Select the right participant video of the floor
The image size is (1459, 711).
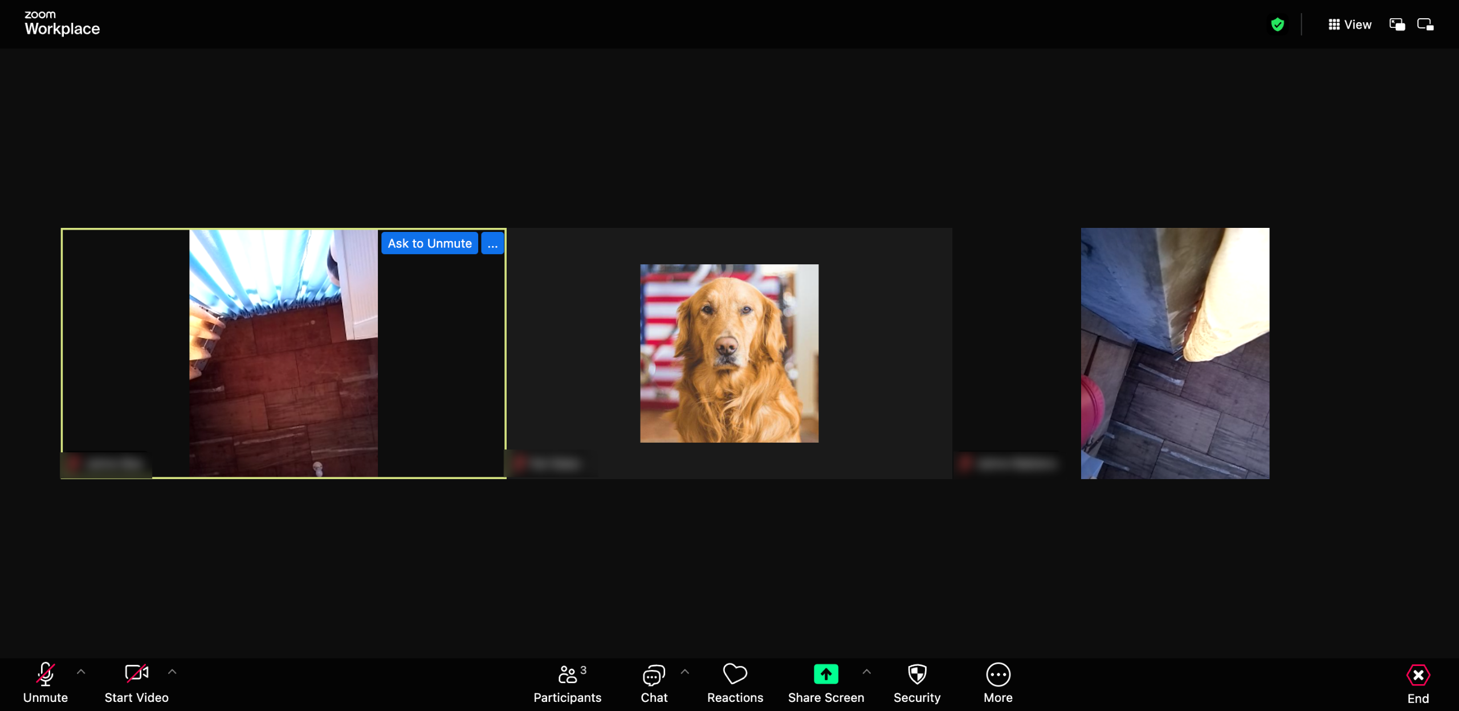[1175, 353]
